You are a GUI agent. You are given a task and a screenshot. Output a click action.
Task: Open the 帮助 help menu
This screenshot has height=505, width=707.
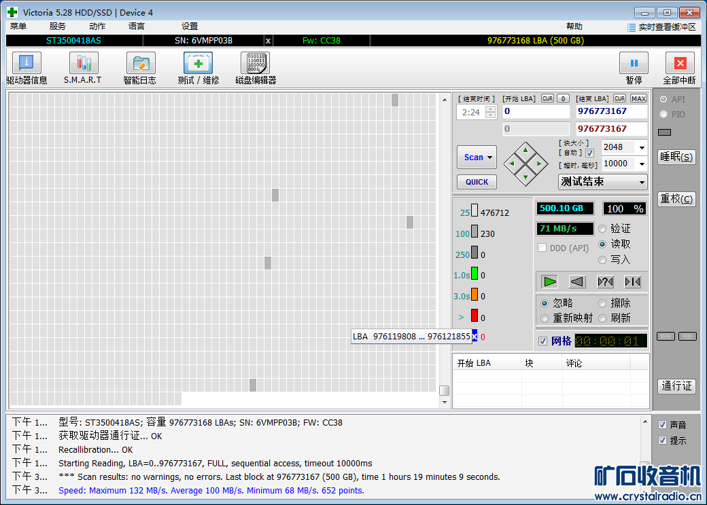574,26
